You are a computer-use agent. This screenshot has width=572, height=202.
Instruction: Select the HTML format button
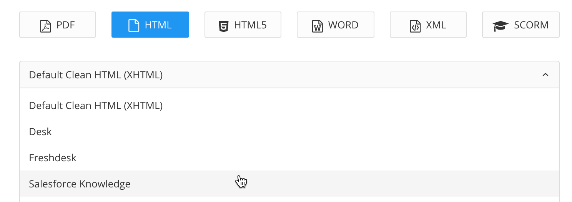pyautogui.click(x=150, y=25)
